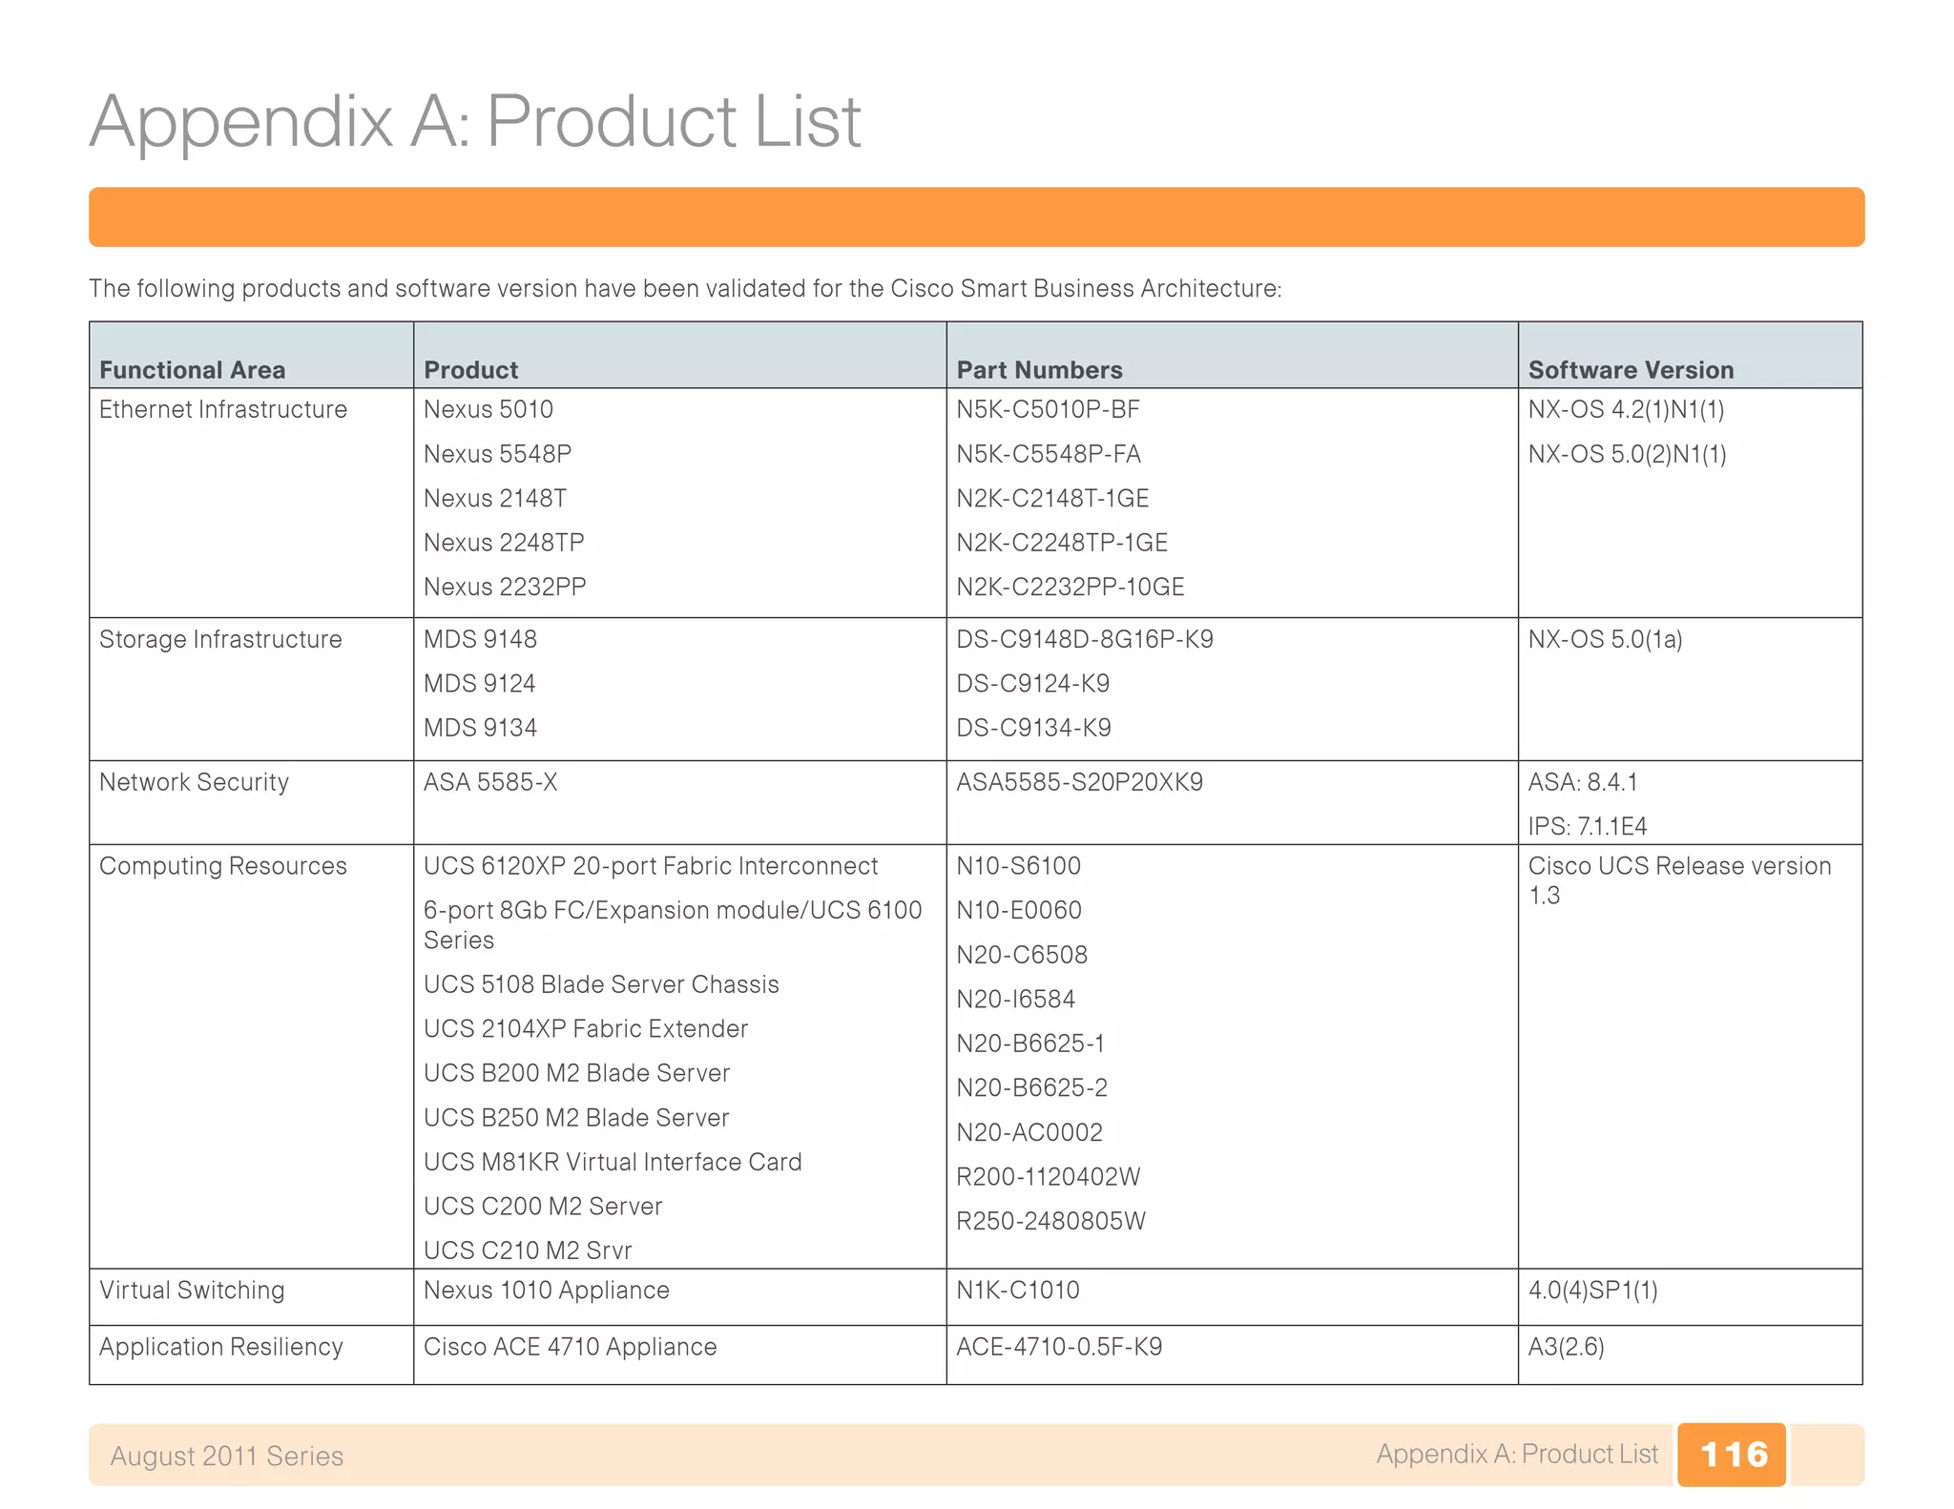
Task: Select part number N1K-C1010
Action: point(1018,1291)
